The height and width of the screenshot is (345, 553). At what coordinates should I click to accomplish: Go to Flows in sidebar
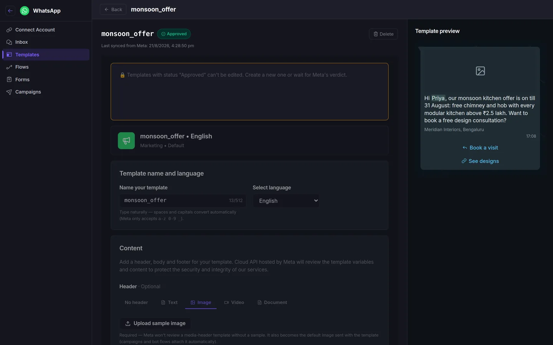pyautogui.click(x=46, y=67)
